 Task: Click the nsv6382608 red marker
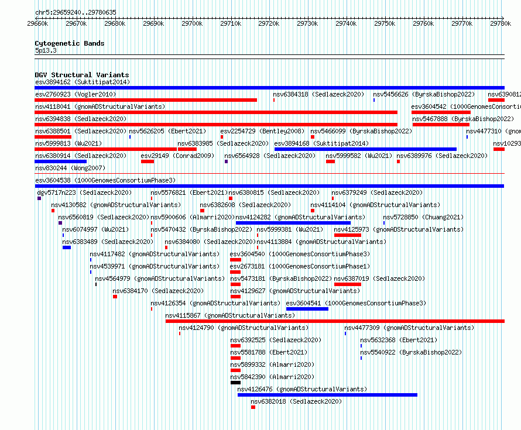pyautogui.click(x=202, y=211)
